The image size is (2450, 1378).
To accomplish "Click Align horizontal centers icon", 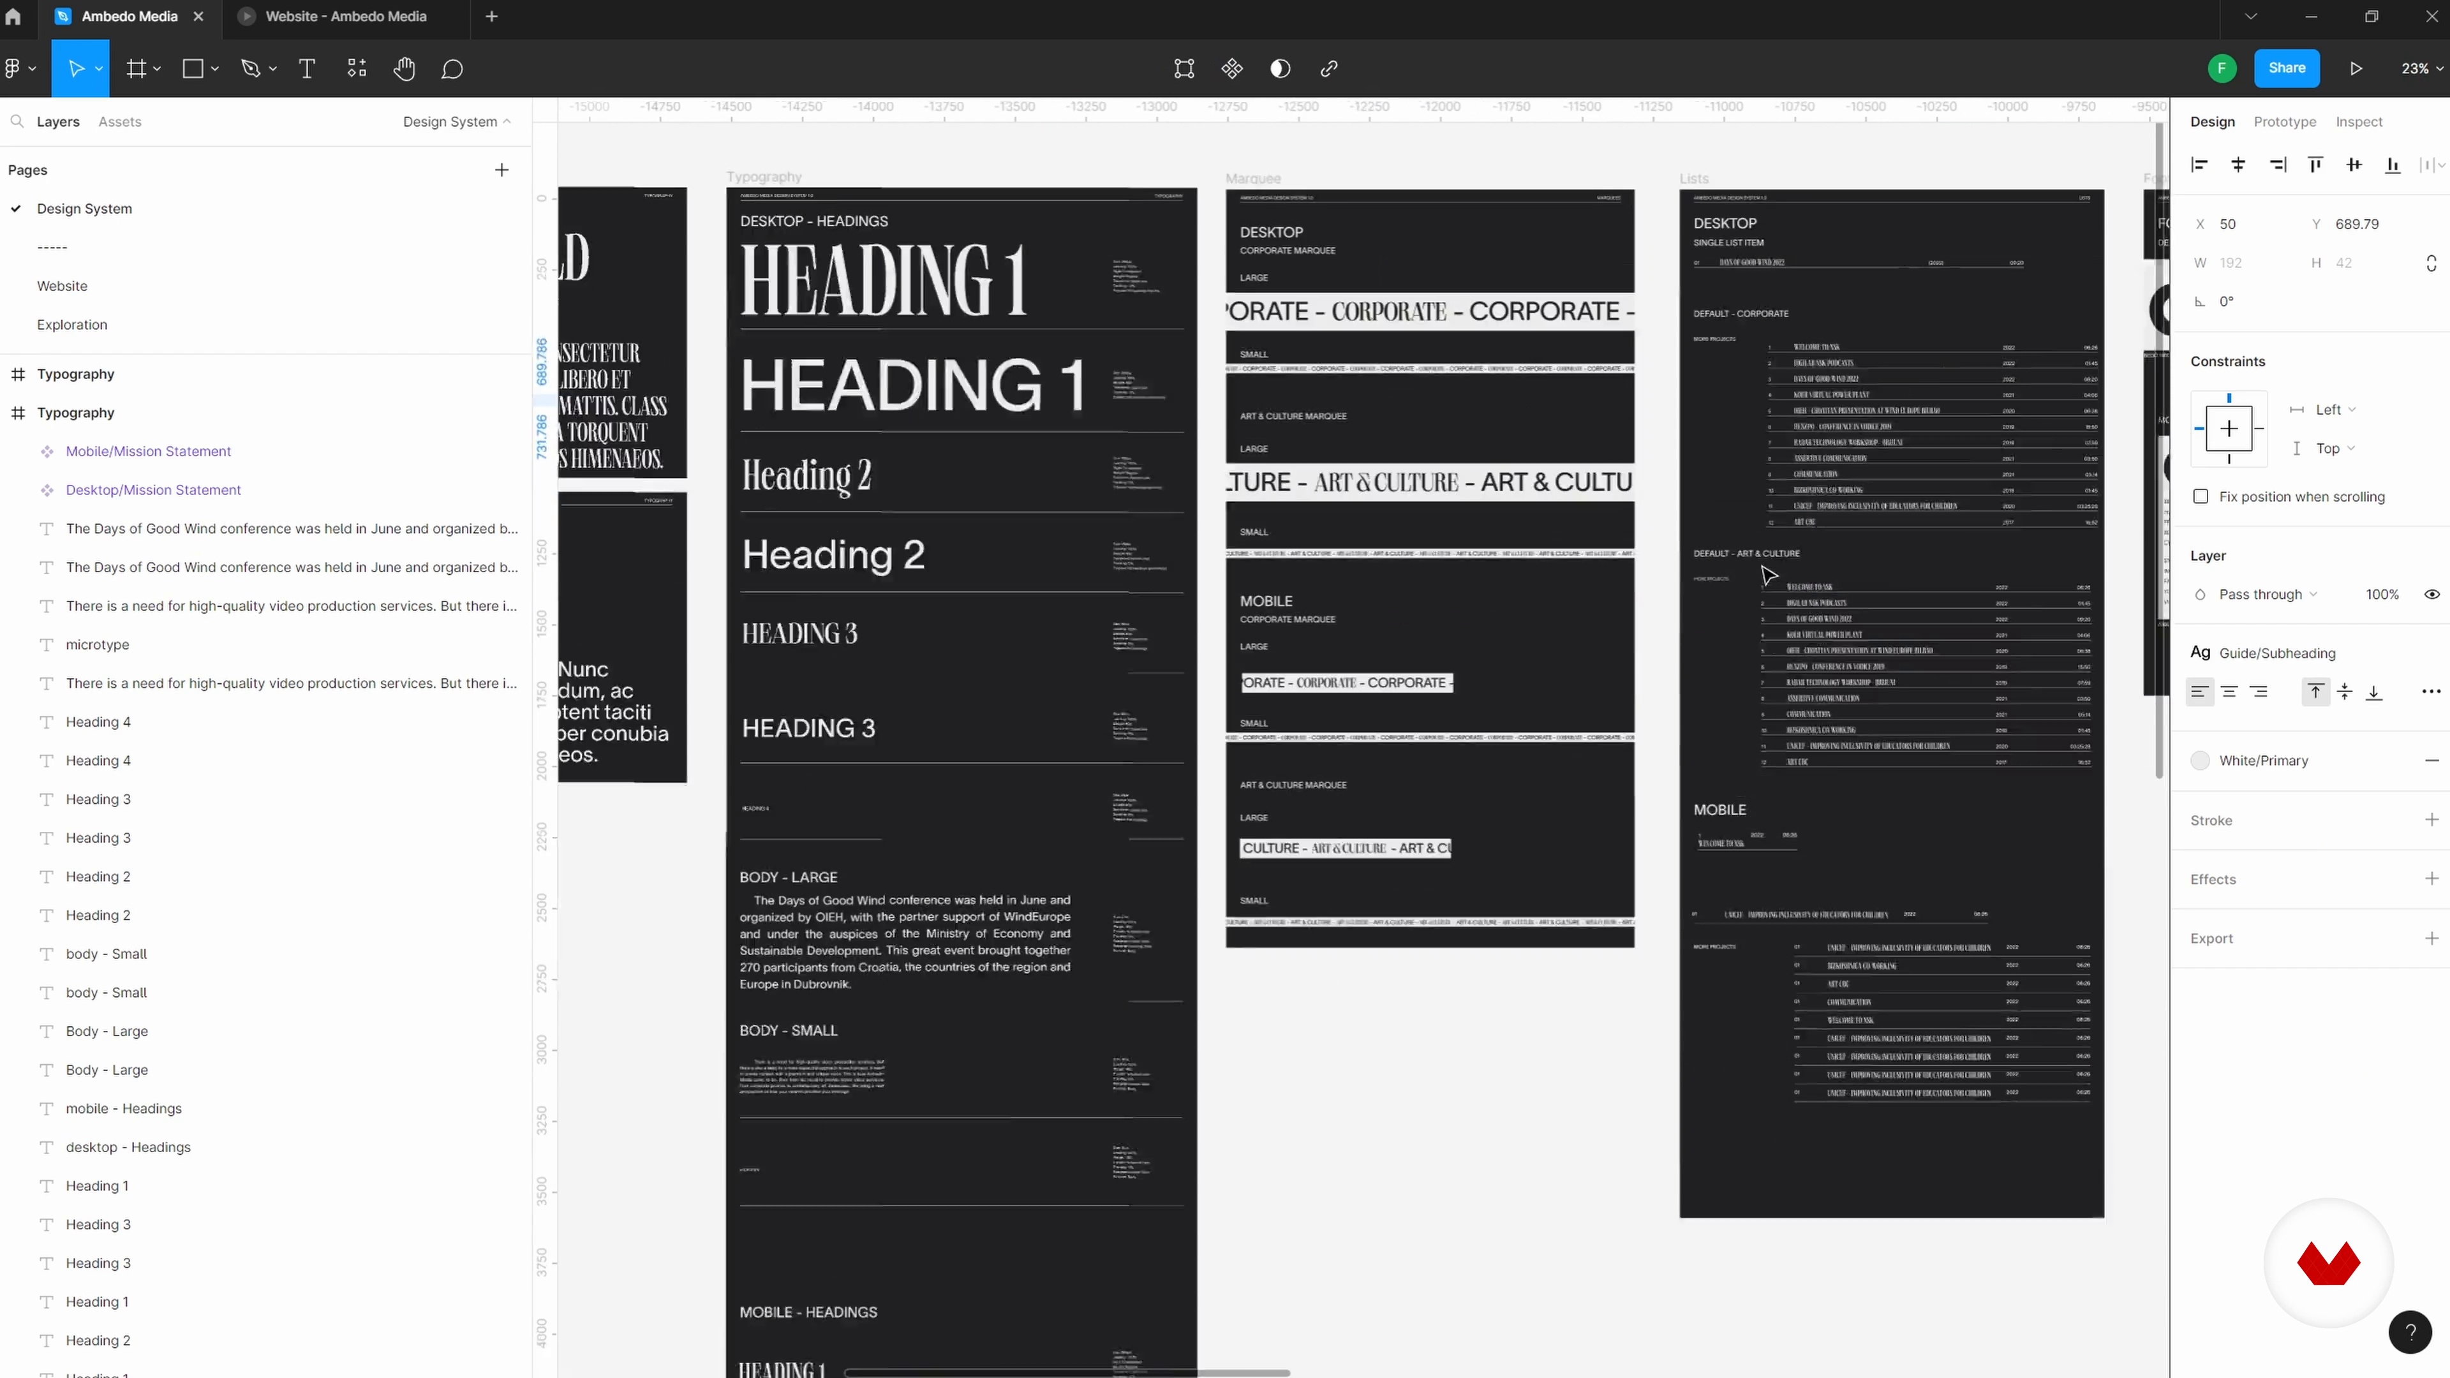I will click(2238, 165).
